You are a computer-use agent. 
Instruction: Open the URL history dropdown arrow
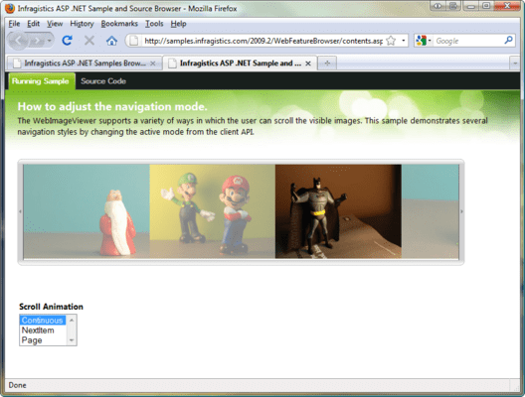click(x=403, y=41)
